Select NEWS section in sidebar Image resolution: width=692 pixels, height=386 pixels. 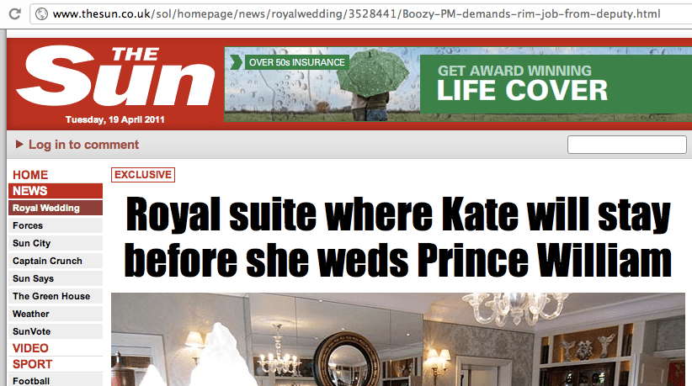coord(56,191)
